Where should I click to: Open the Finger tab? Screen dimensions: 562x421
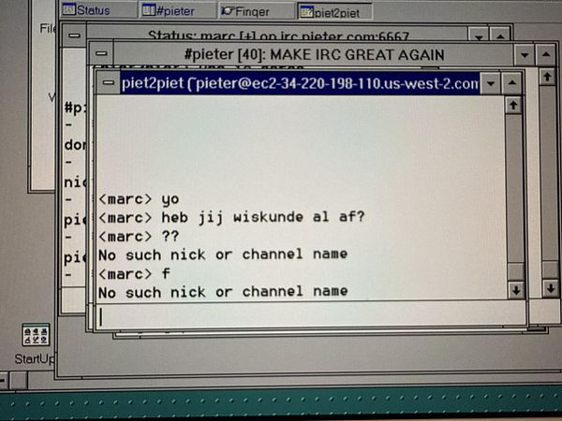(256, 11)
